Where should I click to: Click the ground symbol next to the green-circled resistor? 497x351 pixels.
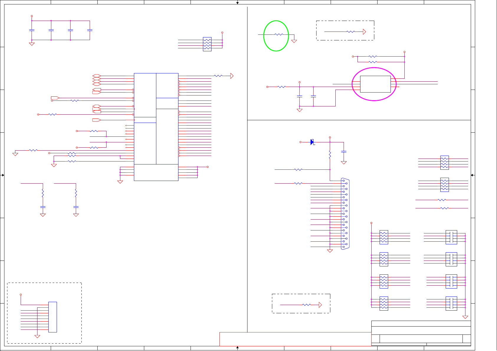pyautogui.click(x=294, y=41)
